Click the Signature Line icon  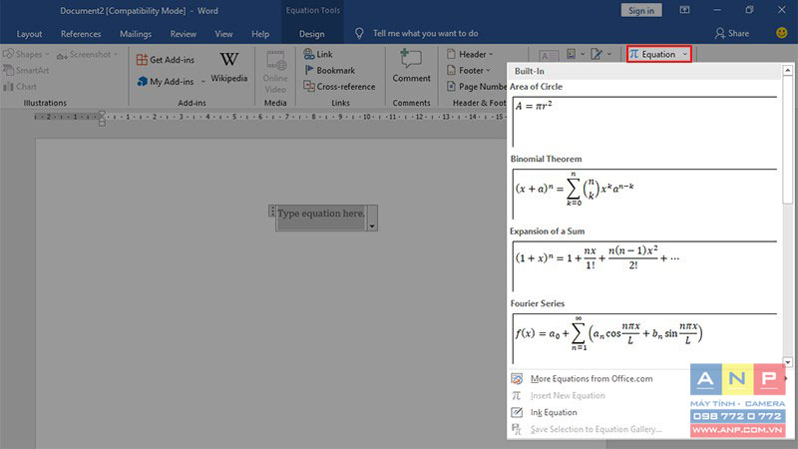tap(597, 54)
